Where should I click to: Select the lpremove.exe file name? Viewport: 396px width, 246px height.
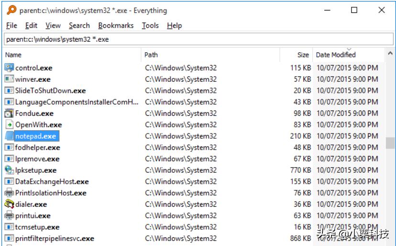point(37,159)
